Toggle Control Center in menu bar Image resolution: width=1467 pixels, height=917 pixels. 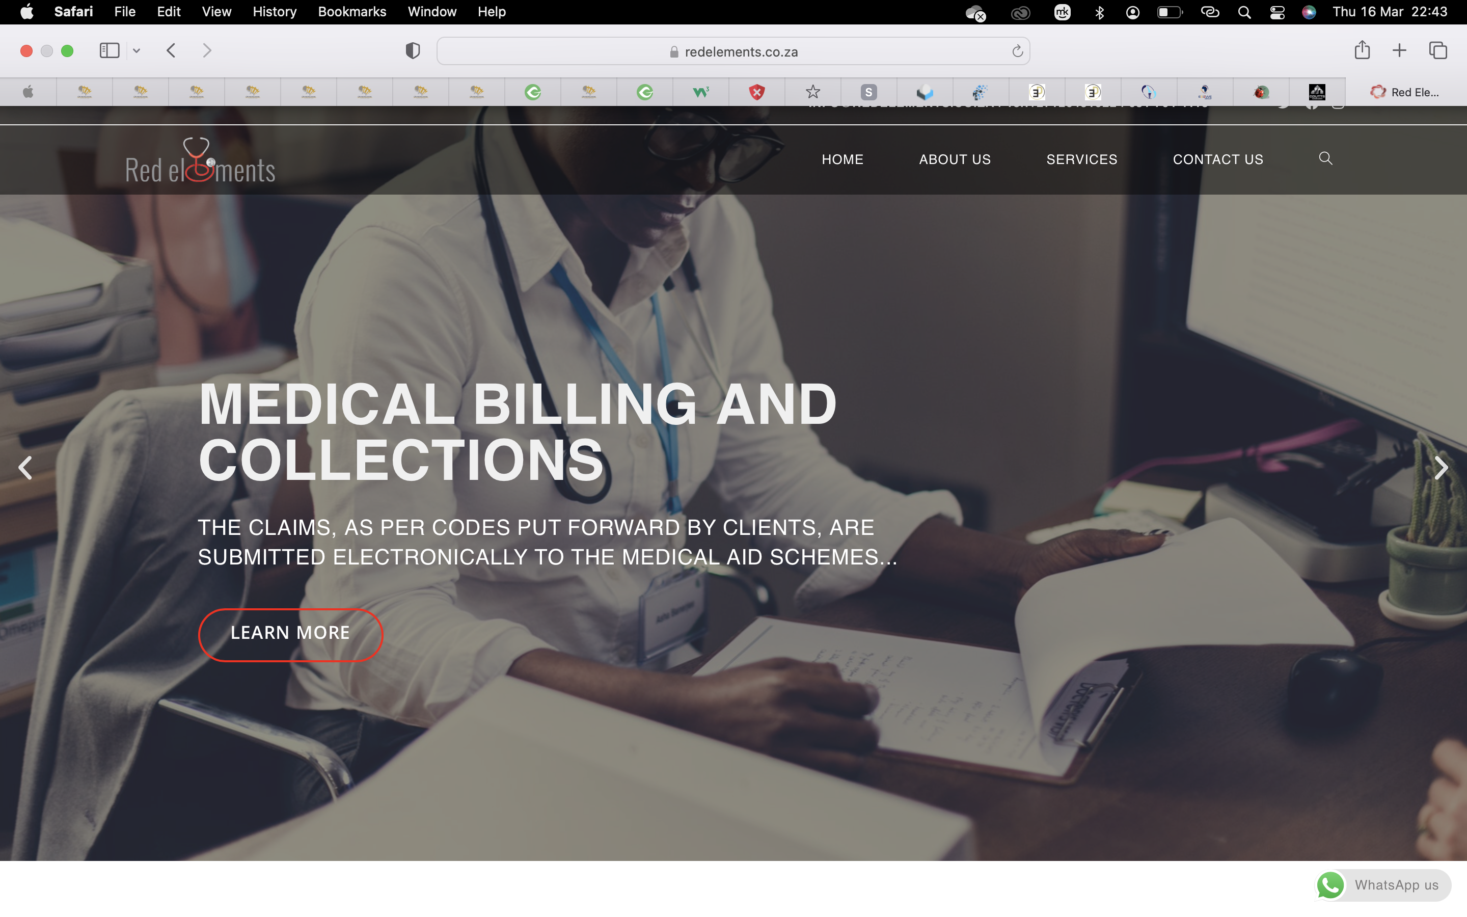[1278, 12]
